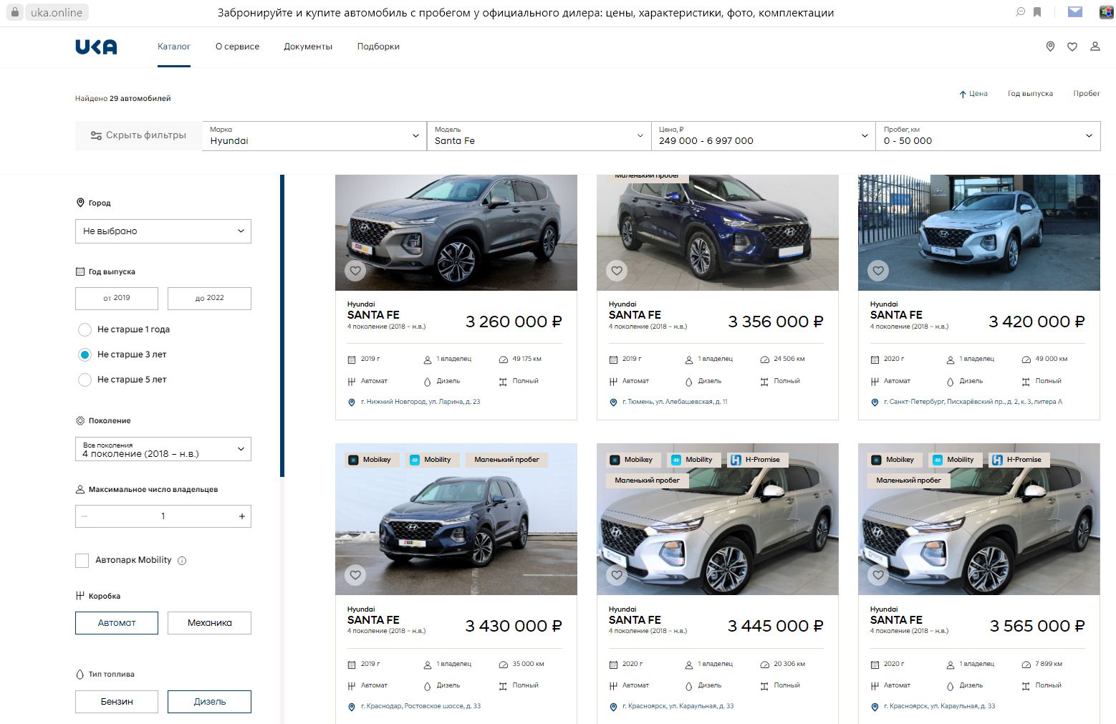Viewport: 1116px width, 724px height.
Task: Tick the Автопарк Mobility checkbox
Action: (x=82, y=561)
